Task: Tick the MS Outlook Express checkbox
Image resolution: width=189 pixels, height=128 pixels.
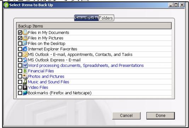Action: [x=20, y=60]
